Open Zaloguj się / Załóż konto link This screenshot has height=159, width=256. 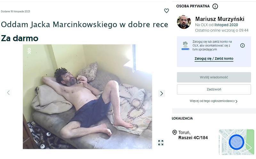tap(214, 59)
